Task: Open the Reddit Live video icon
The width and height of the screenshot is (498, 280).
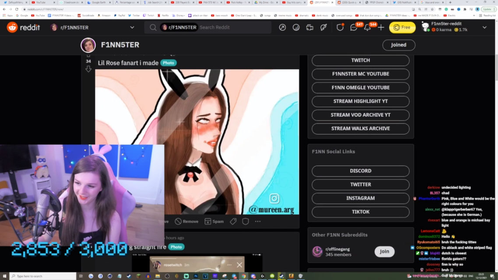Action: tap(310, 27)
